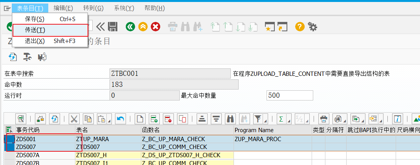Click the blue Information icon
This screenshot has width=420, height=165.
[398, 119]
